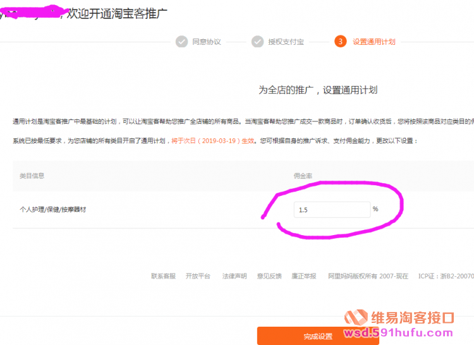Select the 设置通用计划 step label

point(374,42)
